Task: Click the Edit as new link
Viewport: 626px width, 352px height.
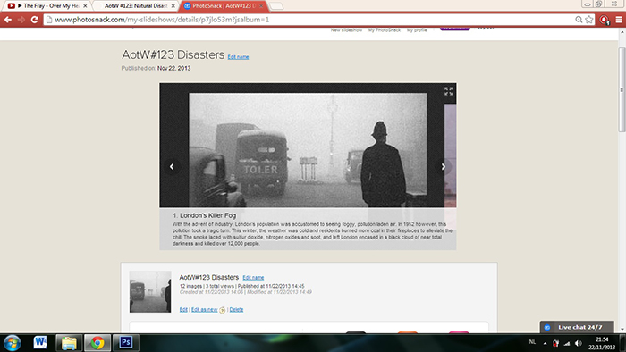Action: [x=205, y=310]
